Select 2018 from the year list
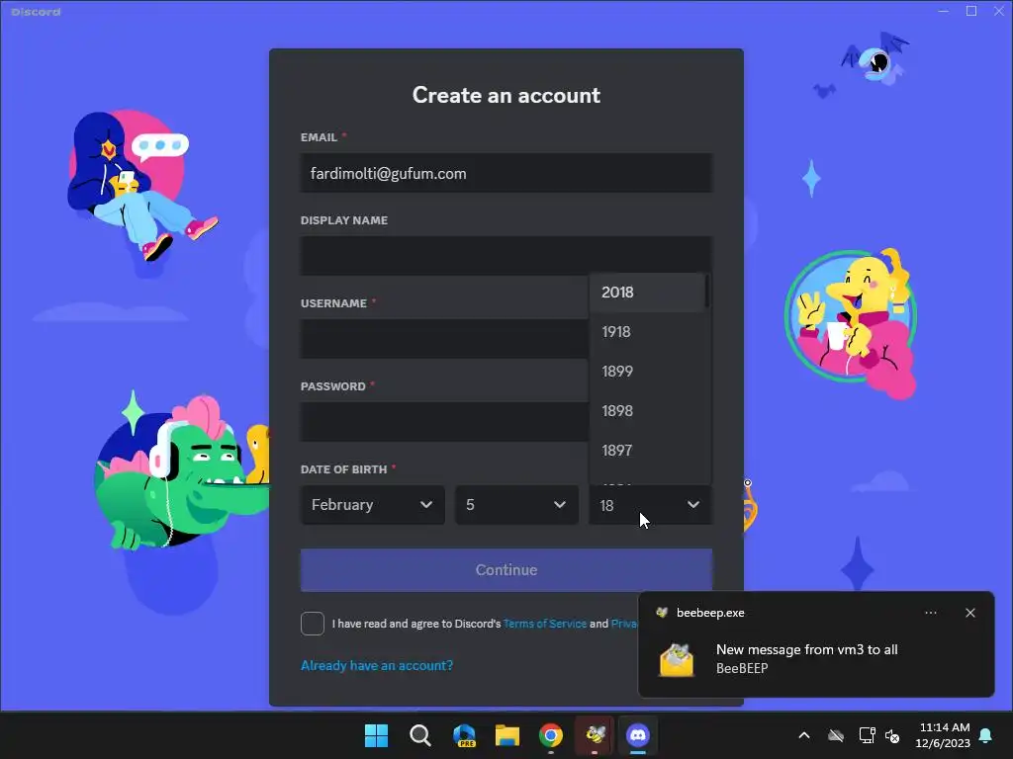The image size is (1013, 759). click(647, 293)
